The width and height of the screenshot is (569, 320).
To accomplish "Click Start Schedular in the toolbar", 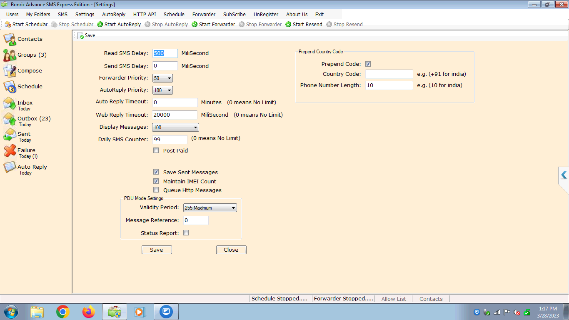I will coord(26,25).
